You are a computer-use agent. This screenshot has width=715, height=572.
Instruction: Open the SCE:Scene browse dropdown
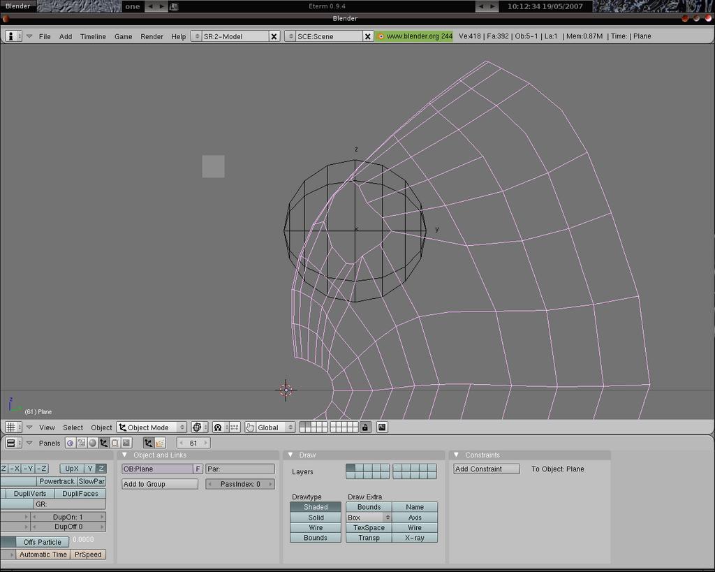click(x=290, y=36)
